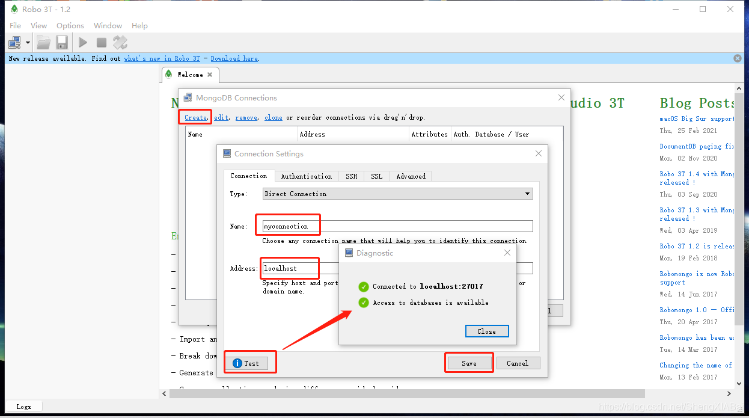Select the Welcome tab
The image size is (749, 418).
click(x=190, y=75)
